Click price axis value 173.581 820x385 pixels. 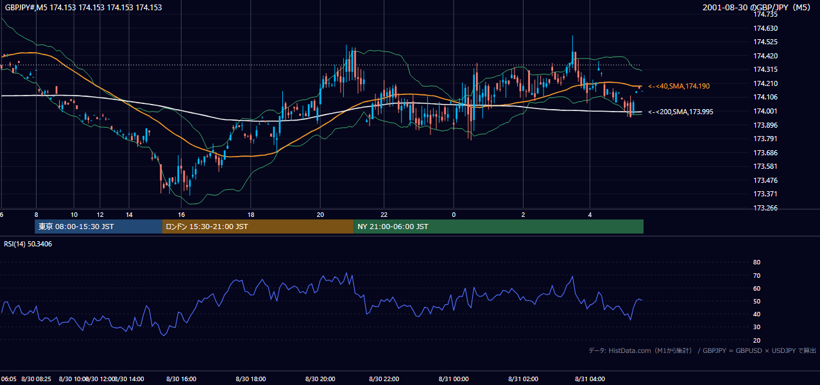pos(765,166)
